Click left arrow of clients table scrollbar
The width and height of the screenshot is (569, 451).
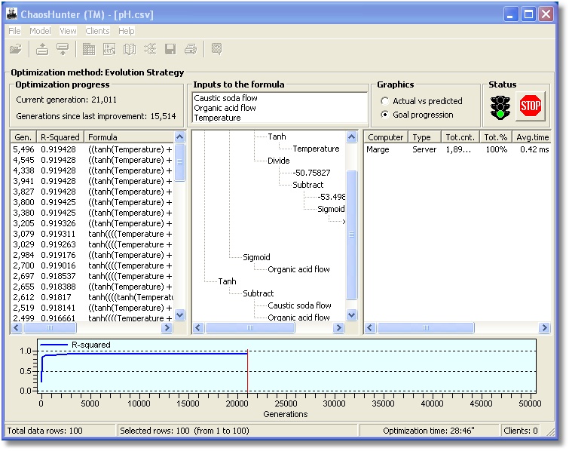pyautogui.click(x=370, y=328)
